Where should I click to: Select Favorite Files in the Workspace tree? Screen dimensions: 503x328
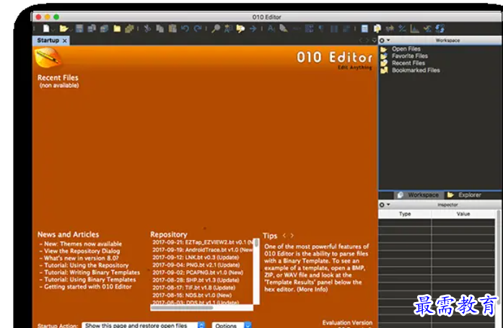(410, 56)
